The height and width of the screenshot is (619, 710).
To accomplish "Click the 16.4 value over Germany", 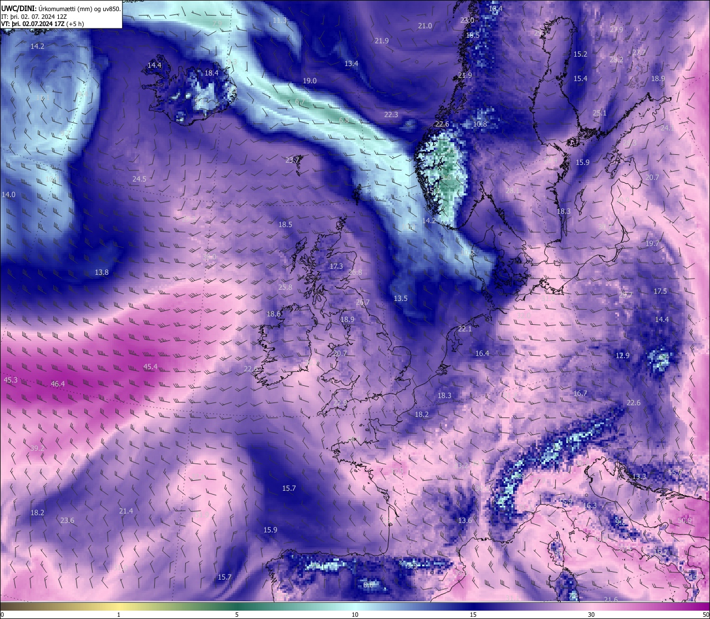I will click(x=482, y=353).
